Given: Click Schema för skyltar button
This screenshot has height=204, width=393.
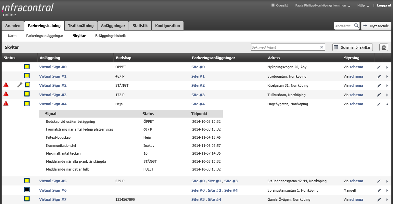Looking at the screenshot, I should tap(352, 47).
